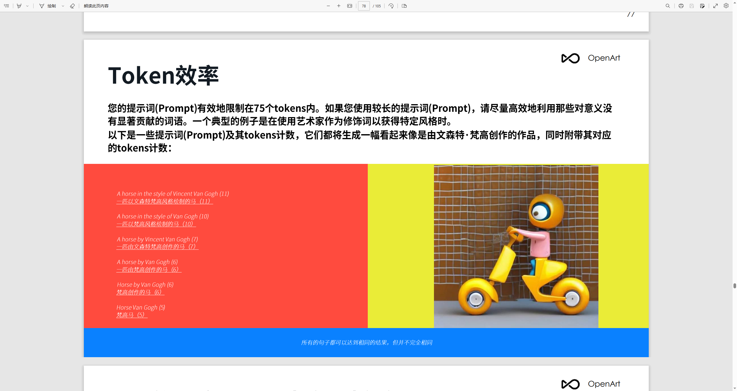Click the save as icon with pencil
The image size is (737, 391).
point(702,6)
